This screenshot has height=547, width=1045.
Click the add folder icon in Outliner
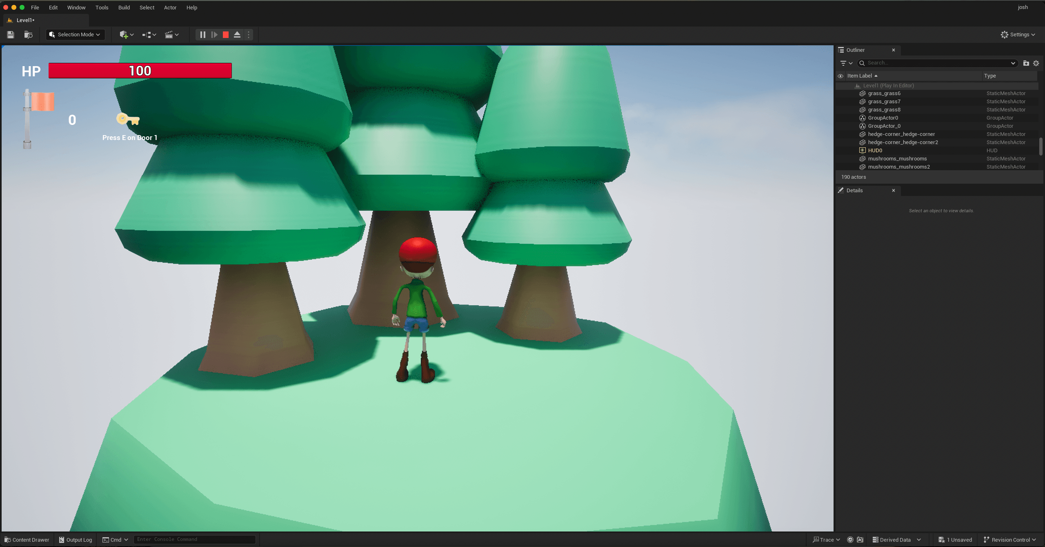[1026, 63]
